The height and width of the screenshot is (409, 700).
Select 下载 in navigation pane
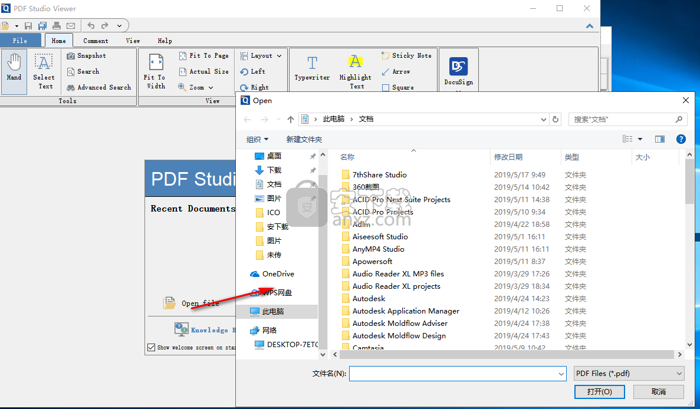[274, 170]
